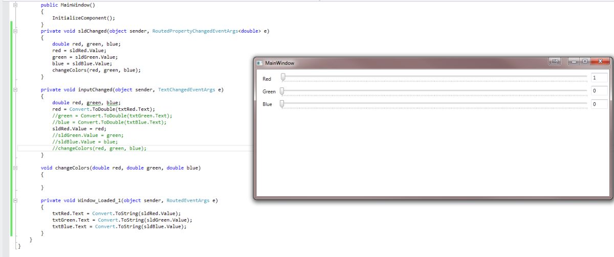Click the 'MainWindow' title text
Screen dimensions: 614x257
pos(279,63)
